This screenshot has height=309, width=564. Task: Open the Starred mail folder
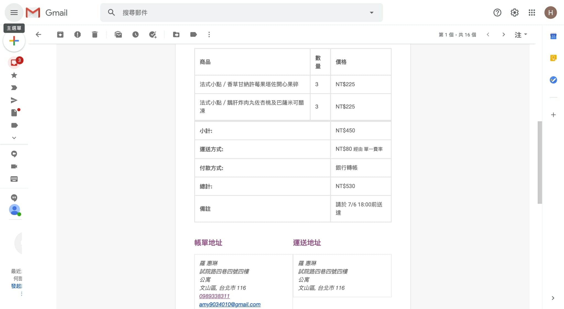coord(14,75)
